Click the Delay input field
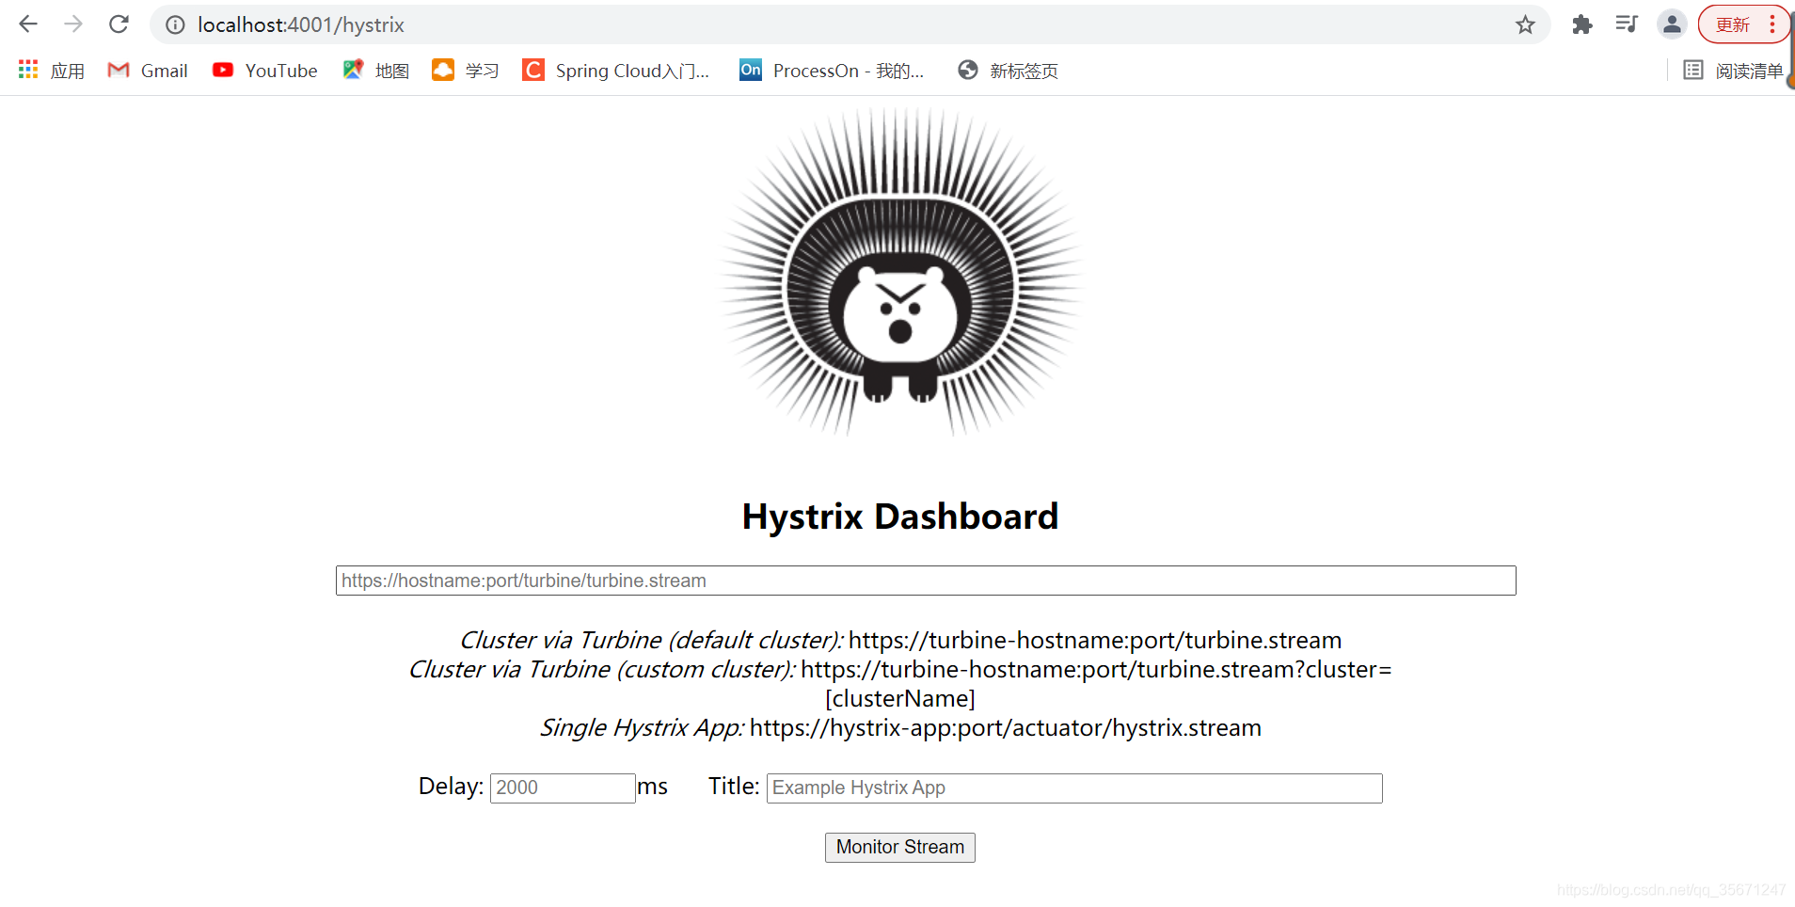This screenshot has width=1795, height=907. coord(563,788)
